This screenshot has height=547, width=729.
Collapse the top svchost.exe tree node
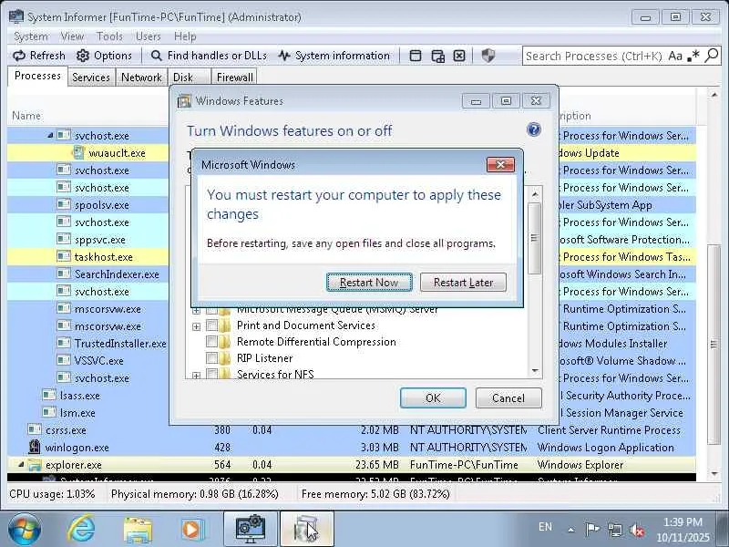point(50,135)
